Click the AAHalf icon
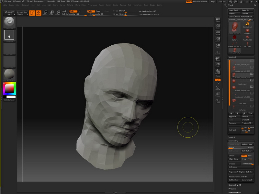Image resolution: width=259 pixels, height=194 pixels. coord(218,39)
